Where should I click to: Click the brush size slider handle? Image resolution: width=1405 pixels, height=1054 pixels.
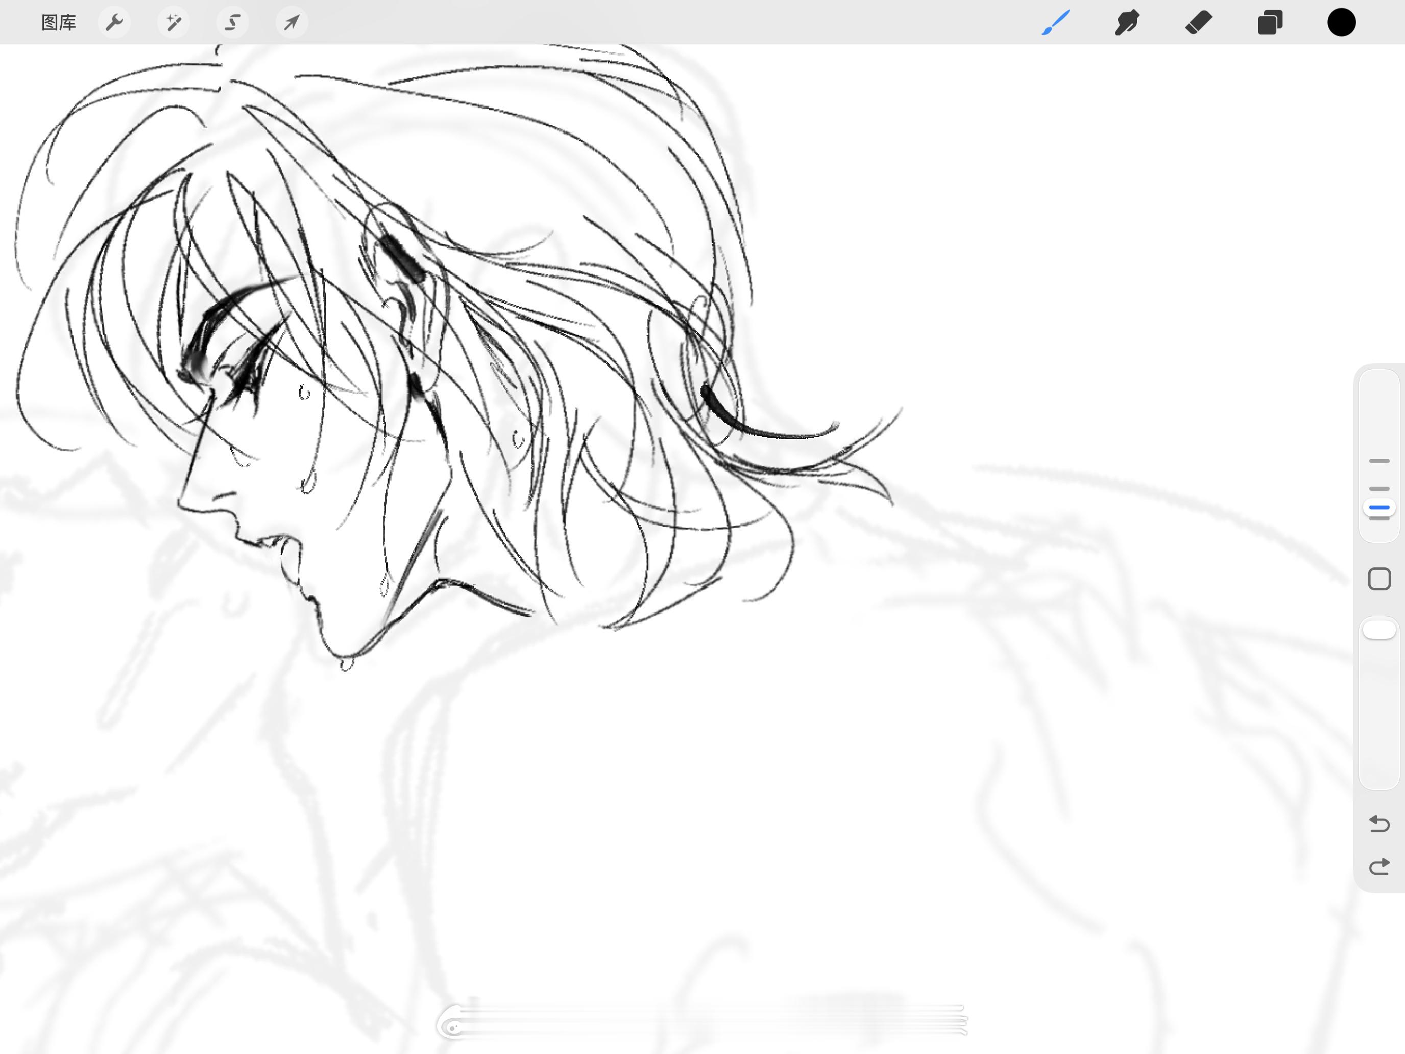click(1379, 508)
